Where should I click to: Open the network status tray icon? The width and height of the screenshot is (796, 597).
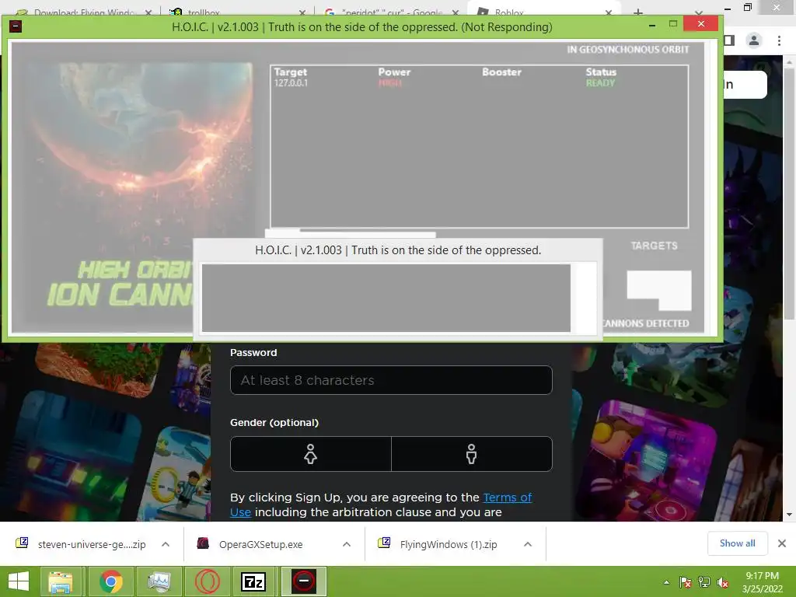pos(704,582)
